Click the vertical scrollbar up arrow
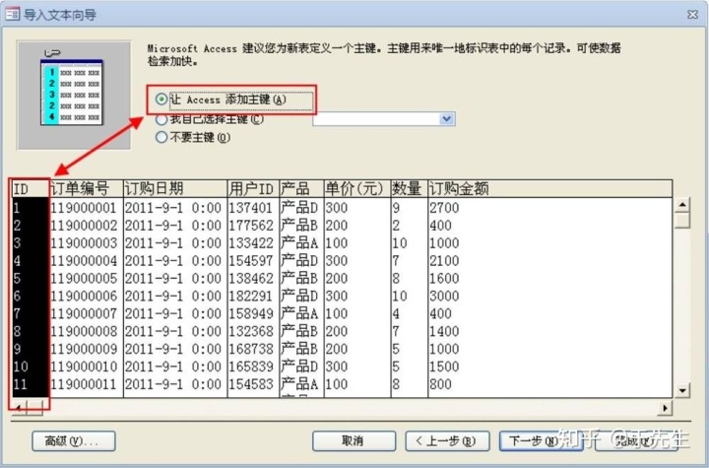This screenshot has width=709, height=468. (681, 205)
